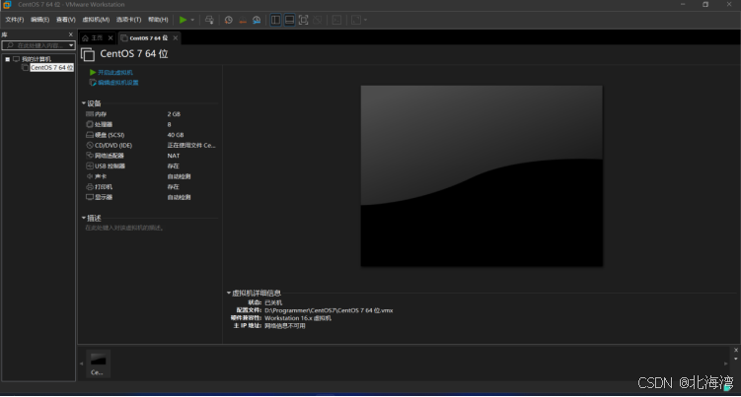Click the Workstation 16.x compatibility text
The width and height of the screenshot is (741, 397).
298,318
